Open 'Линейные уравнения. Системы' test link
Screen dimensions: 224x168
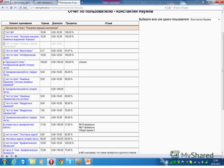(18, 82)
